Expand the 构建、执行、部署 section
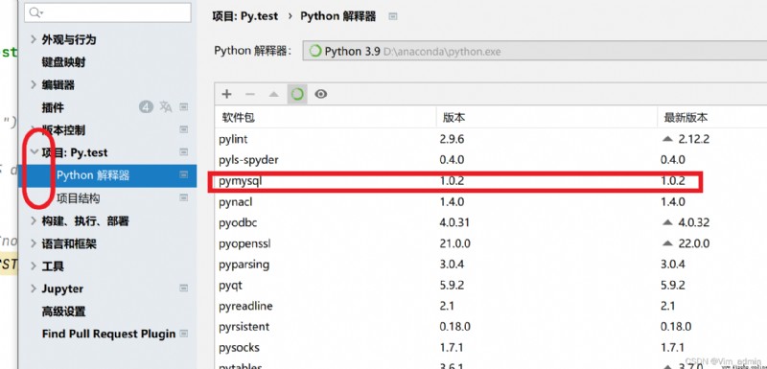Screen dimensions: 767x369 click(x=34, y=220)
